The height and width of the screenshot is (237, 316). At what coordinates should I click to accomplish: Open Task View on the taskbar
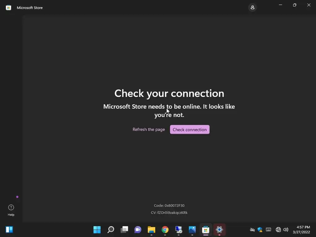click(x=124, y=229)
